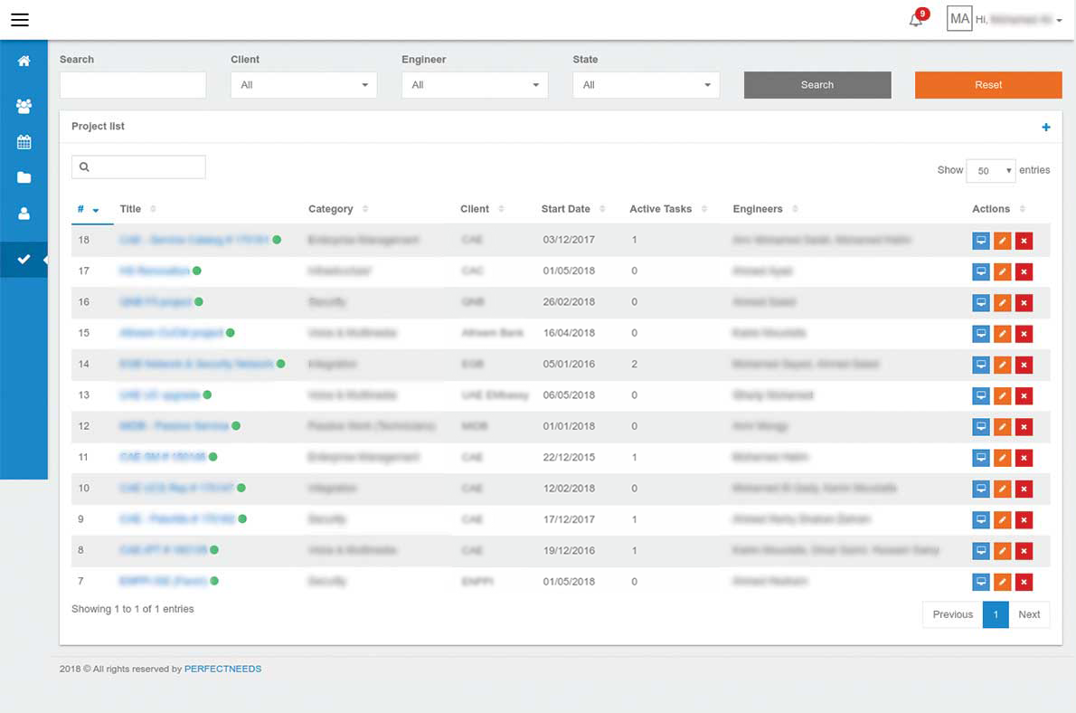Open the single user sidebar icon

pos(24,214)
